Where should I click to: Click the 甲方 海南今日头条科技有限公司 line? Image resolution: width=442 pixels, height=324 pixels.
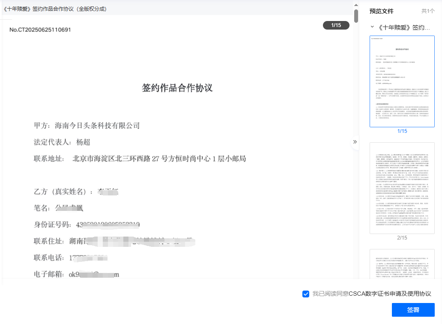pos(87,126)
